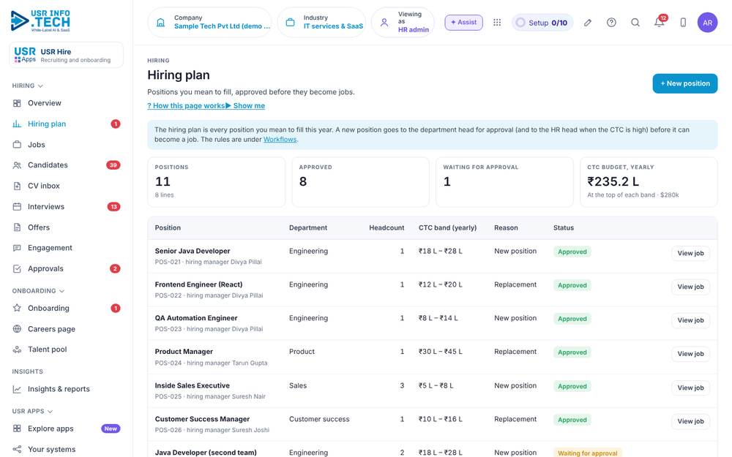View job for Senior Java Developer
Viewport: 732px width, 457px height.
690,253
